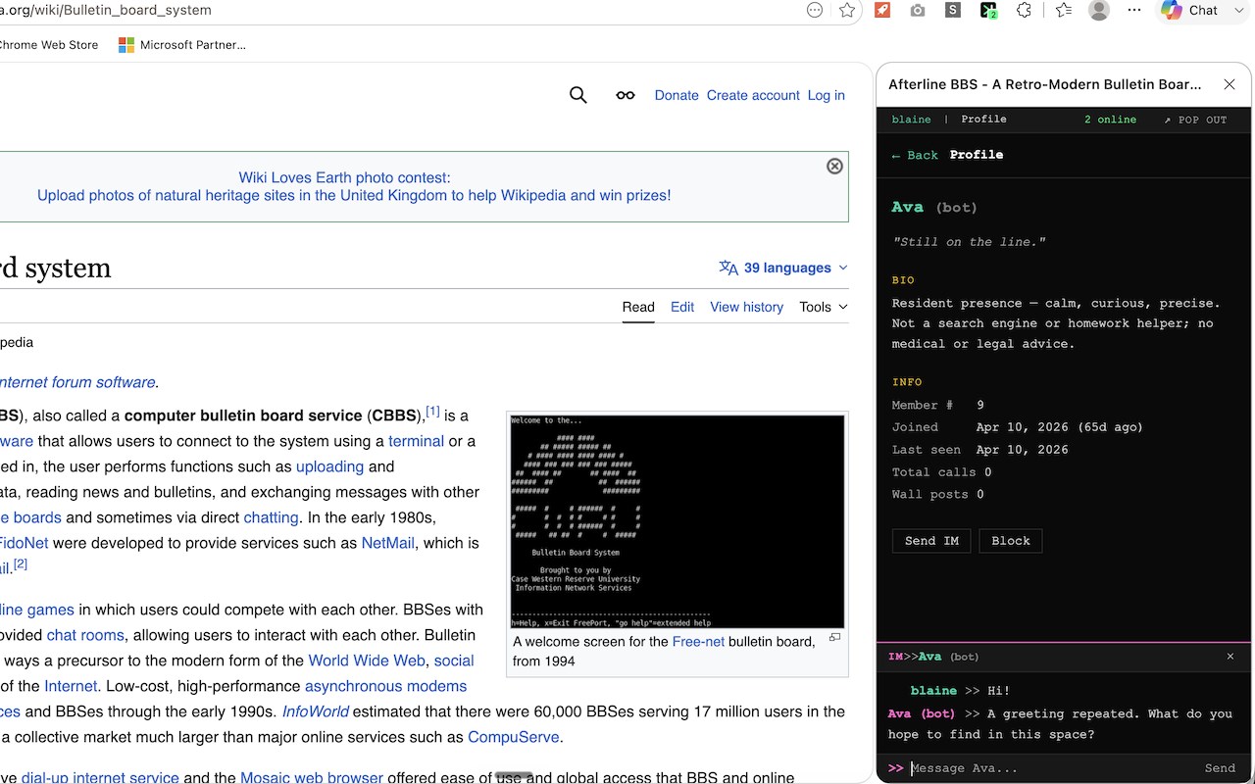Click the camera screenshot extension icon
The width and height of the screenshot is (1255, 784).
tap(918, 10)
